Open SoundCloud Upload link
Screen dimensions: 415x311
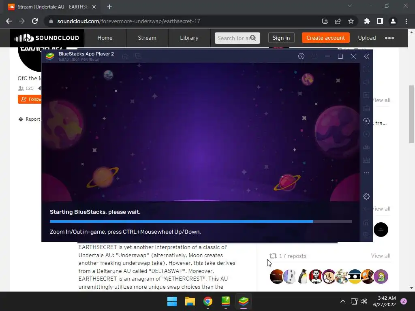click(367, 38)
